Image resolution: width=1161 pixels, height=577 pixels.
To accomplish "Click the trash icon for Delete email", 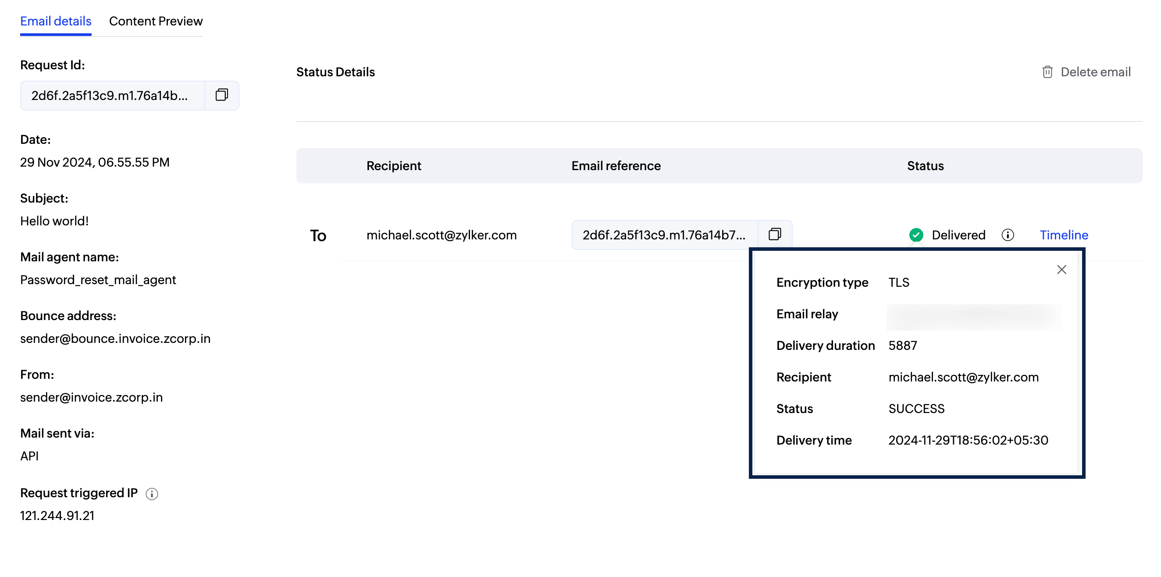I will [x=1047, y=72].
